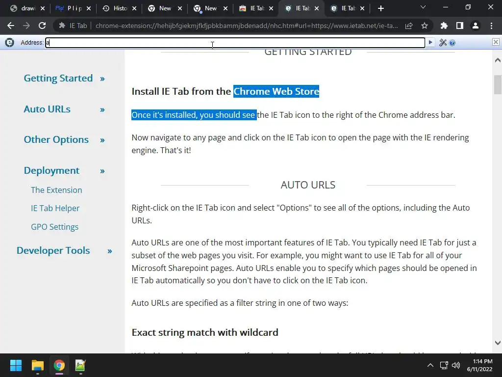Click the browser back arrow
The width and height of the screenshot is (502, 377).
click(11, 26)
